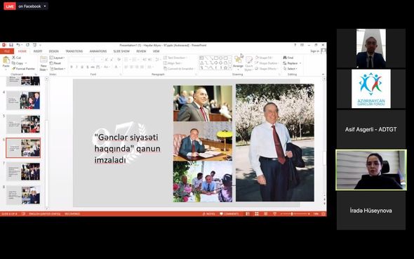Click the Cut command
This screenshot has width=414, height=259.
tap(16, 58)
